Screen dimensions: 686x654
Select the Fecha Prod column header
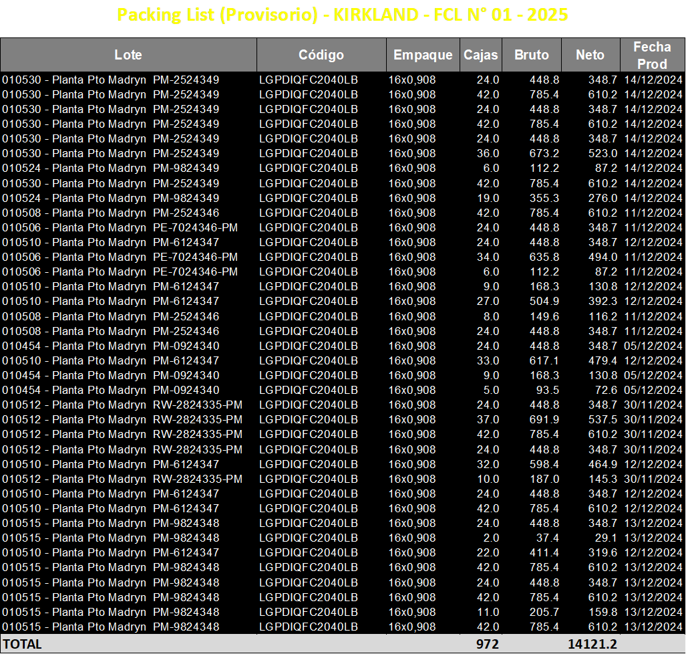click(x=652, y=55)
